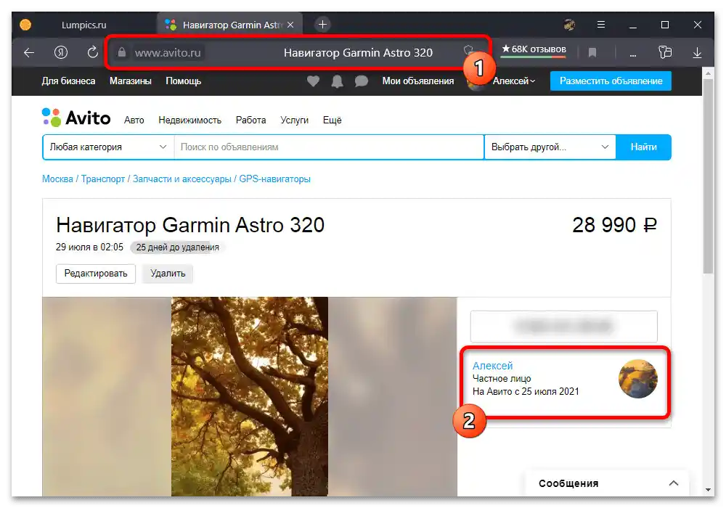The height and width of the screenshot is (508, 726).
Task: Open the three-dots more options in toolbar
Action: click(x=632, y=55)
